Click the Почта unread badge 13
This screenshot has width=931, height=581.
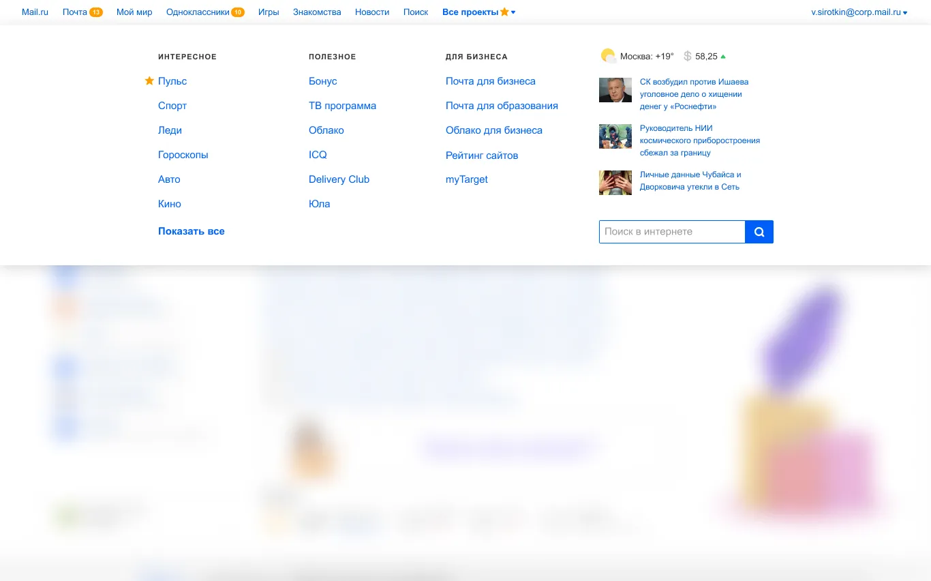pos(96,12)
